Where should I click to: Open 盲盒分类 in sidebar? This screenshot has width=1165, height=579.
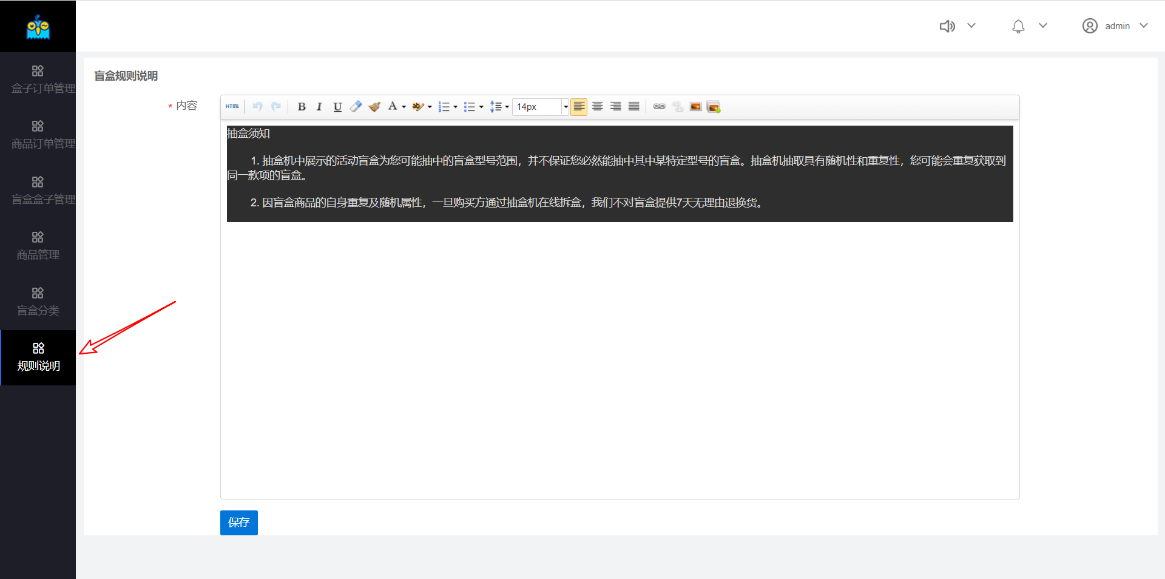pyautogui.click(x=38, y=302)
